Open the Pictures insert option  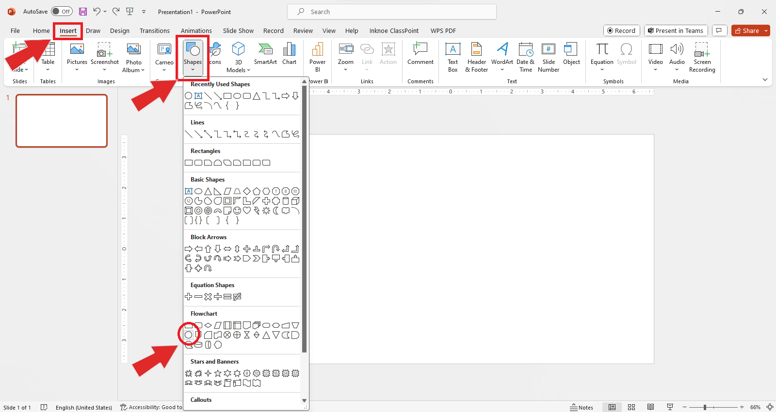pos(77,57)
